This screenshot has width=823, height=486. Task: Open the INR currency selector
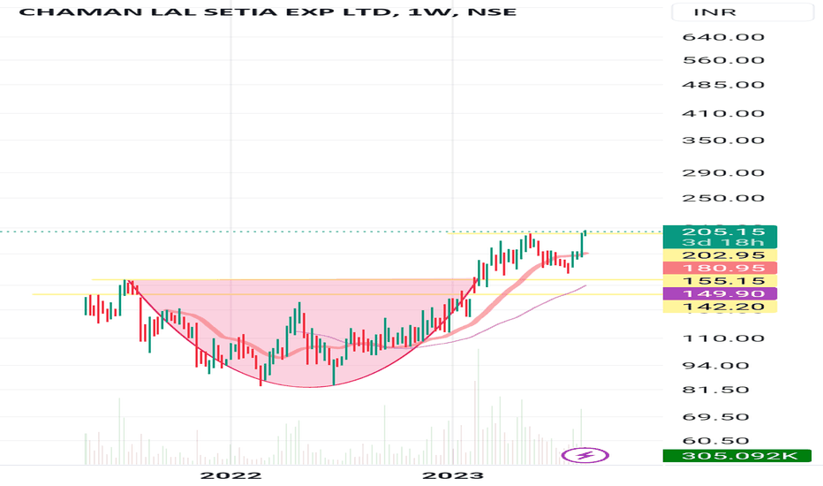742,12
